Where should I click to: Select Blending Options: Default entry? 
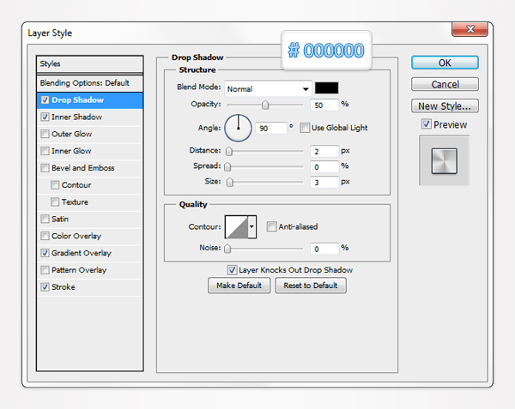(84, 83)
